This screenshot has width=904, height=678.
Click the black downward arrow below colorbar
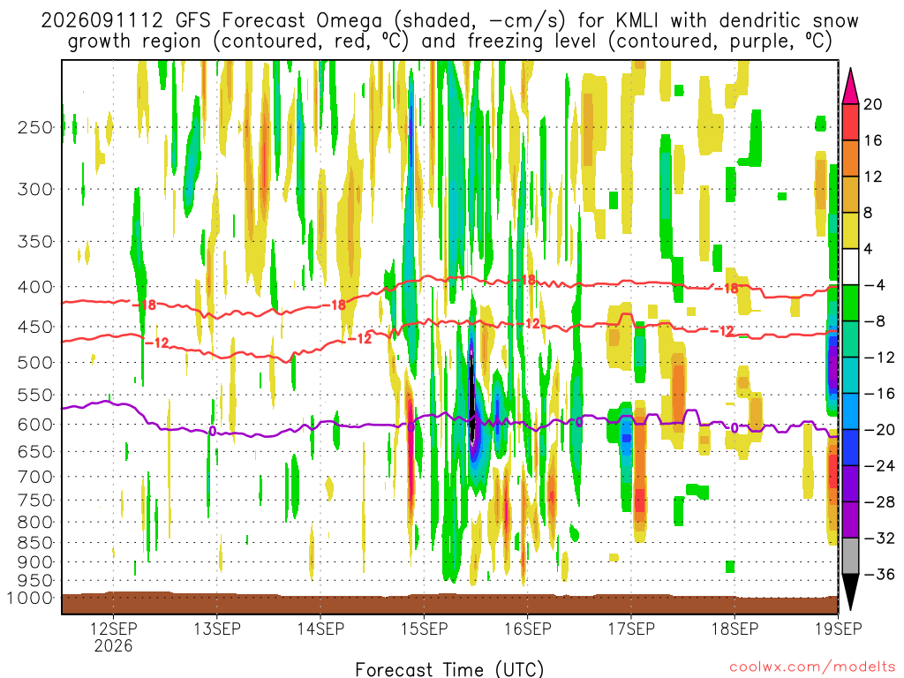point(850,592)
